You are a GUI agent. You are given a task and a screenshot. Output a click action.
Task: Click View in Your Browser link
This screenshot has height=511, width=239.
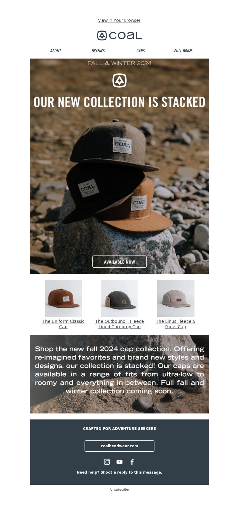coord(119,20)
